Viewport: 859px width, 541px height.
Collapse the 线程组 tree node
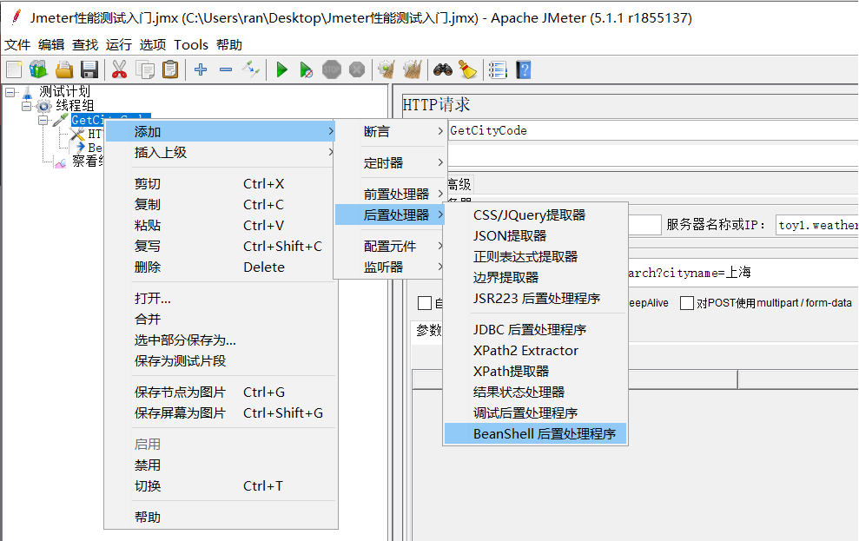tap(26, 106)
